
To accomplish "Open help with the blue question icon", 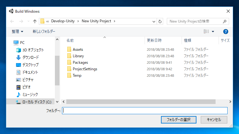I will click(226, 32).
